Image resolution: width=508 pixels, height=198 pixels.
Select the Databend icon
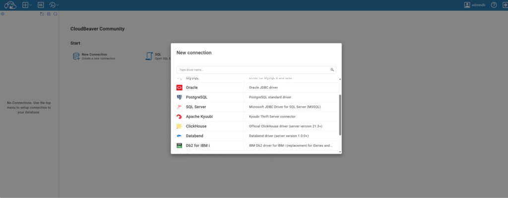(x=179, y=136)
